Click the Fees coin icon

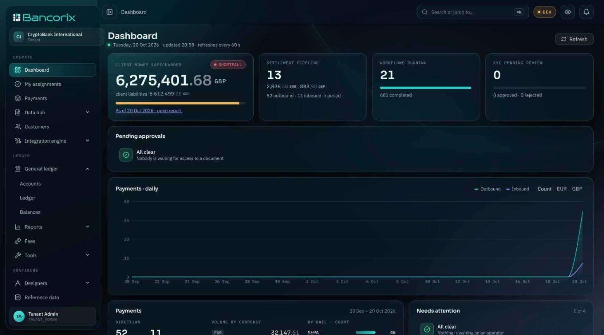(18, 241)
